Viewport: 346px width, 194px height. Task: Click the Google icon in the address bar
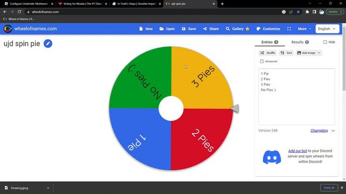283,12
